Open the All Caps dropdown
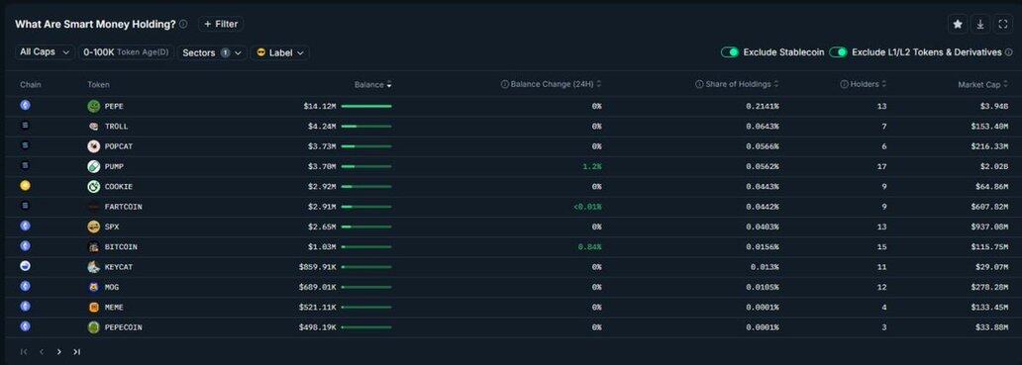1022x365 pixels. [45, 52]
